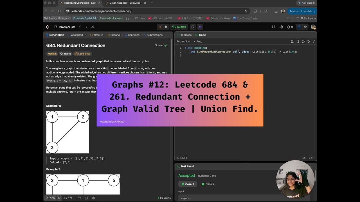
Task: Open the Graph Valid Tree browser tab
Action: [x=125, y=3]
